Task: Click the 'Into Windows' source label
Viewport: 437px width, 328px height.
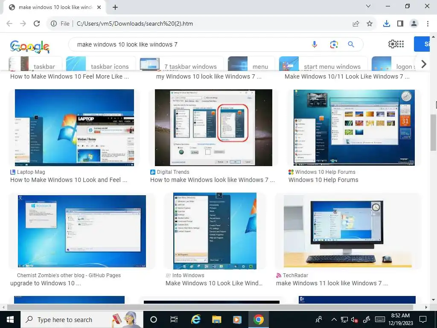Action: [188, 275]
